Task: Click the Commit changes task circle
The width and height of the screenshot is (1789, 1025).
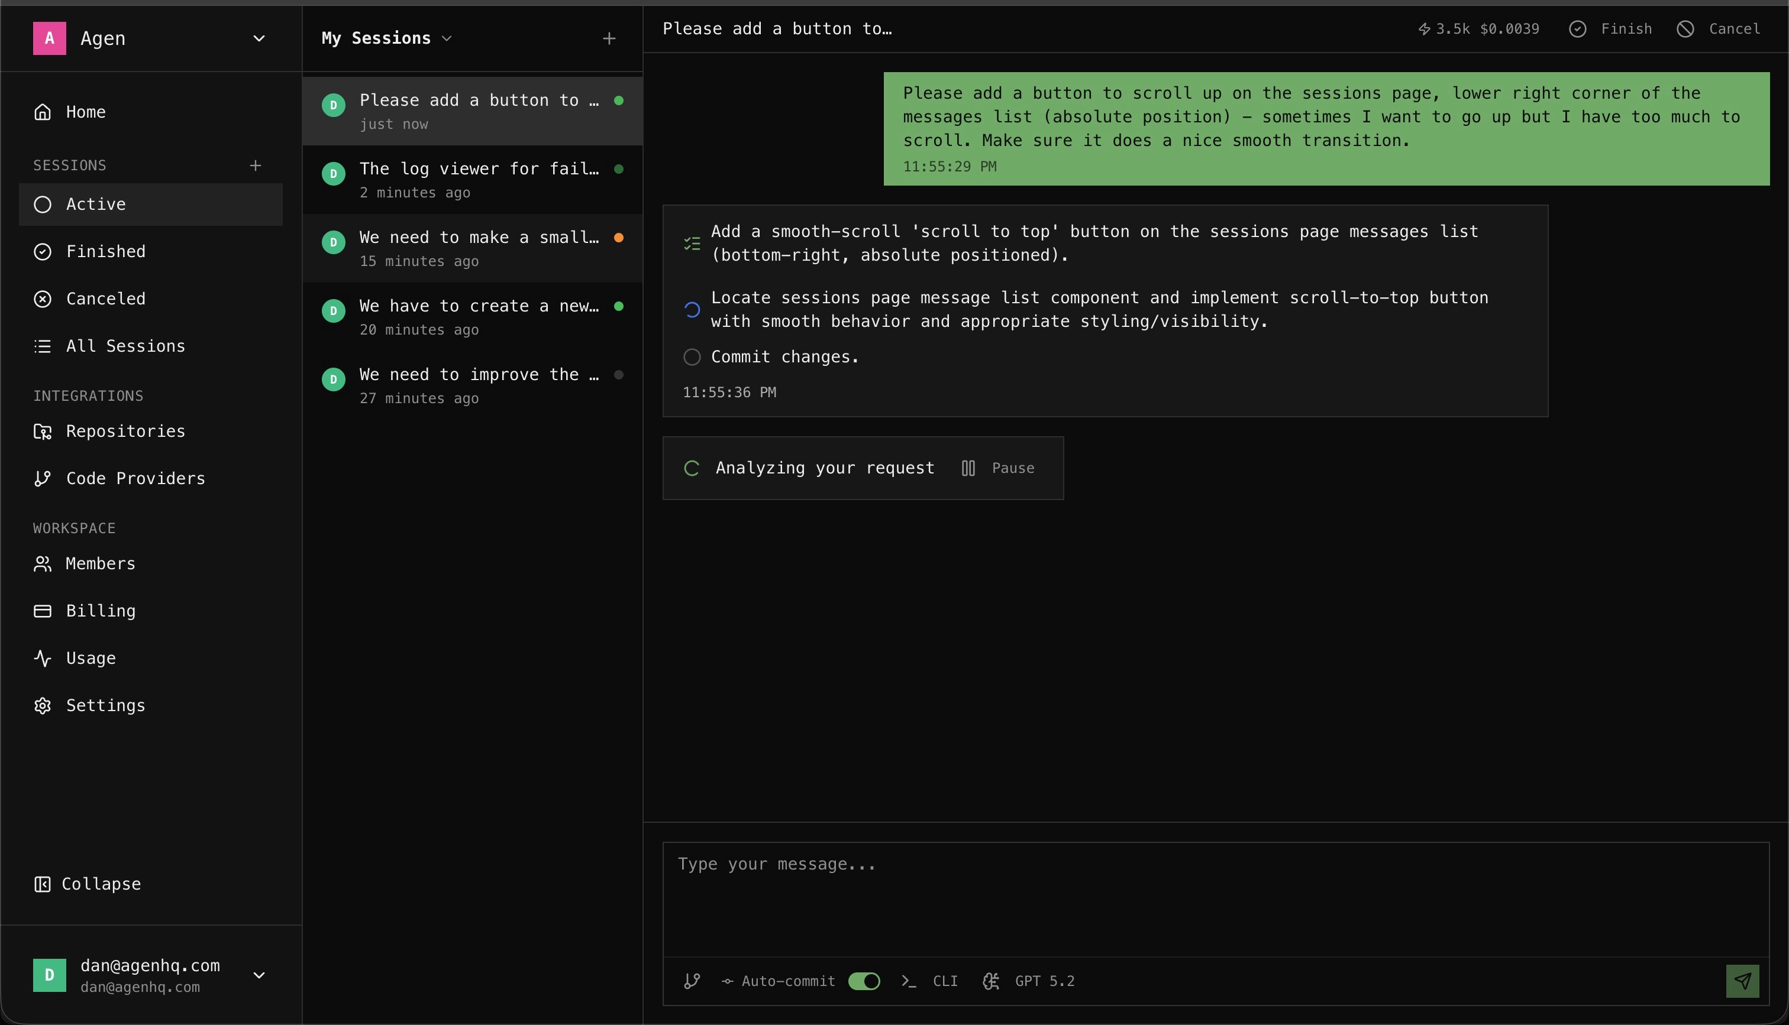Action: (x=692, y=357)
